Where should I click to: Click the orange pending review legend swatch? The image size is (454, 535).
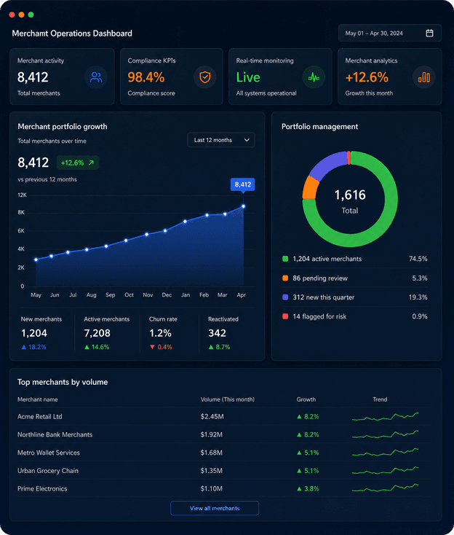[x=285, y=278]
